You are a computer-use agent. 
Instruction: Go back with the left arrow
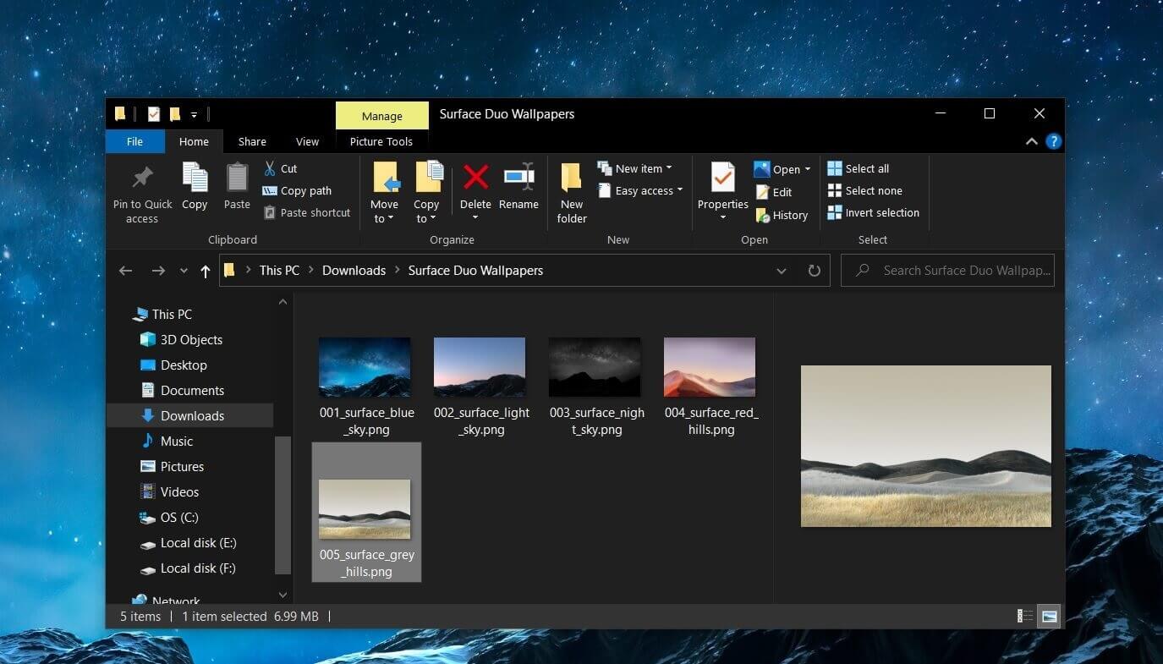pos(125,271)
